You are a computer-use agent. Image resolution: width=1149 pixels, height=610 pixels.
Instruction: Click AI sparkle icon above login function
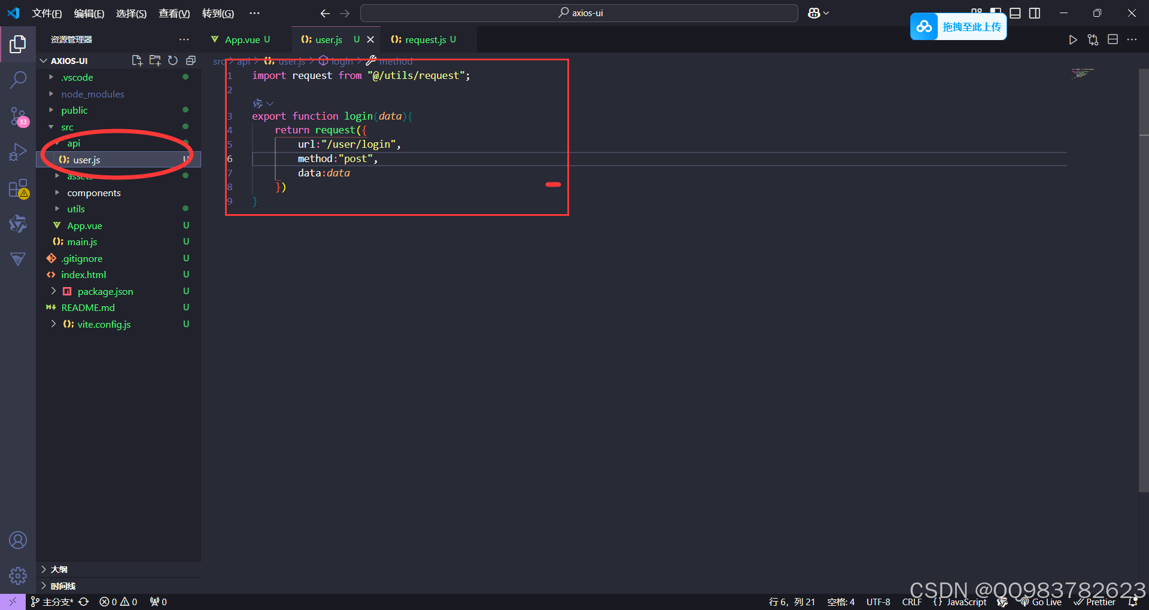pos(258,103)
